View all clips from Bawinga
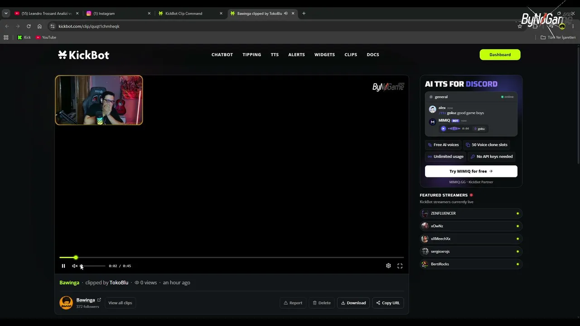Screen dimensions: 580x326 (x=120, y=303)
